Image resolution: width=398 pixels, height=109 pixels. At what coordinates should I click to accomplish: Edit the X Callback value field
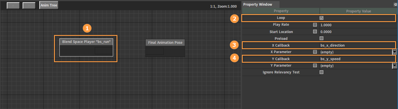coord(357,45)
